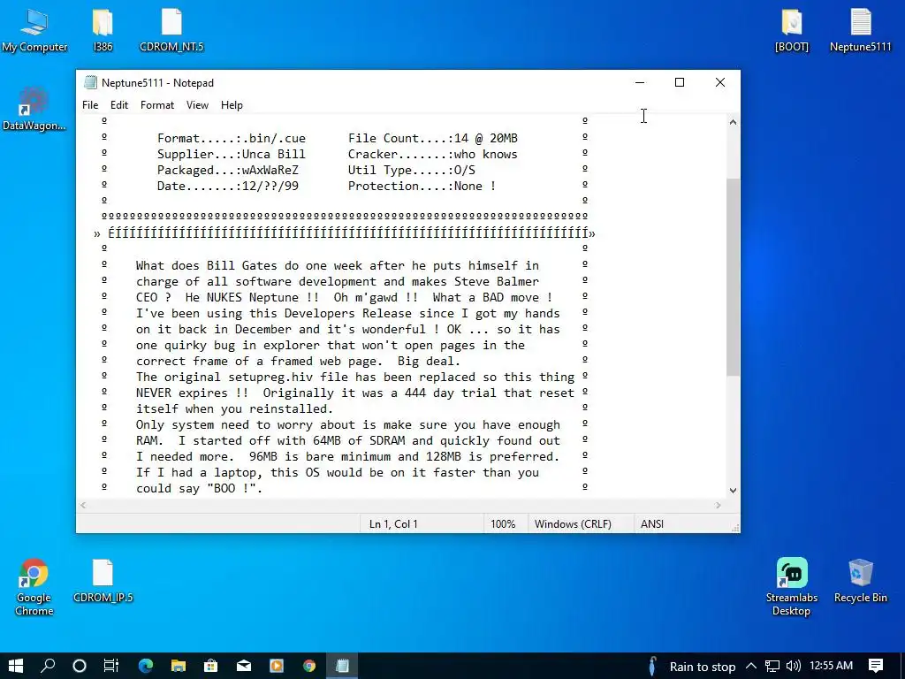
Task: Click the Neptune5111 - Notepad window title
Action: (x=157, y=82)
